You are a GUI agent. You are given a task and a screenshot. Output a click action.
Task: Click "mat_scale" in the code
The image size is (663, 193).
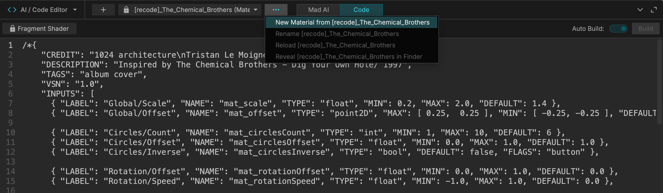coord(246,103)
